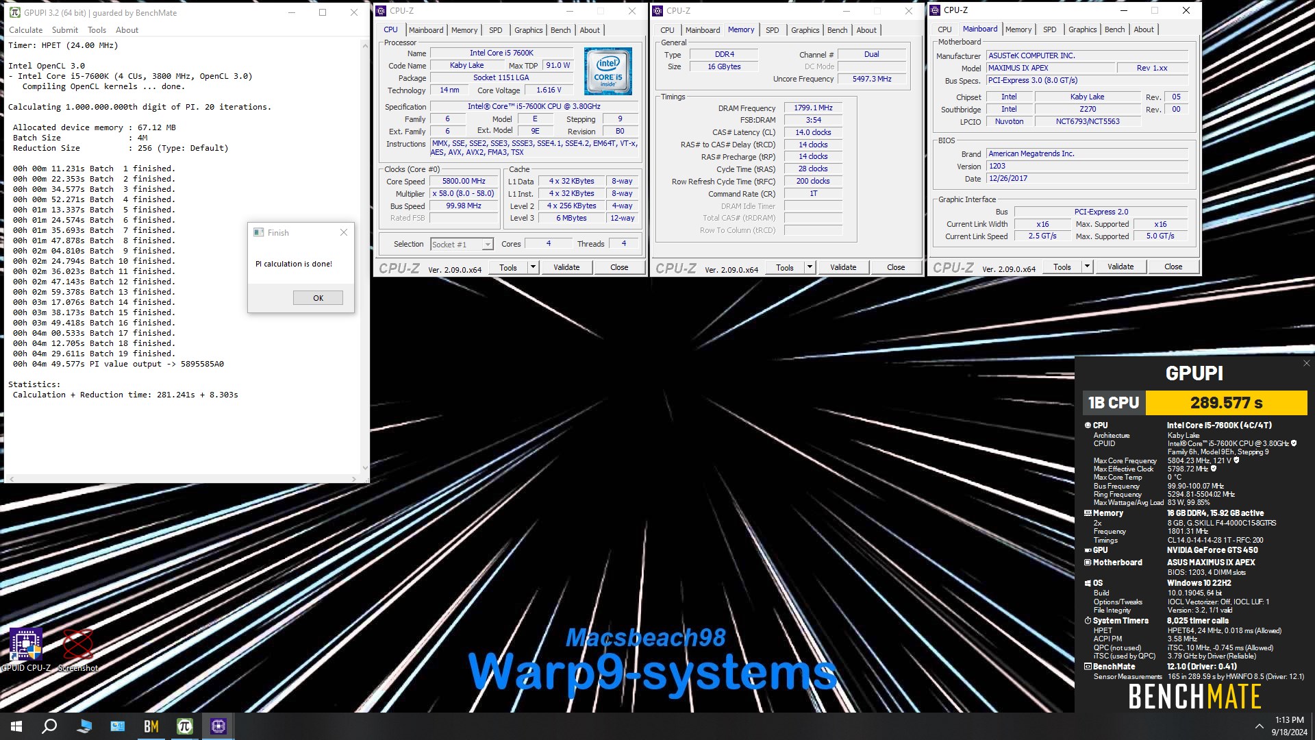The width and height of the screenshot is (1315, 740).
Task: Open About tab in first CPU-Z window
Action: (590, 30)
